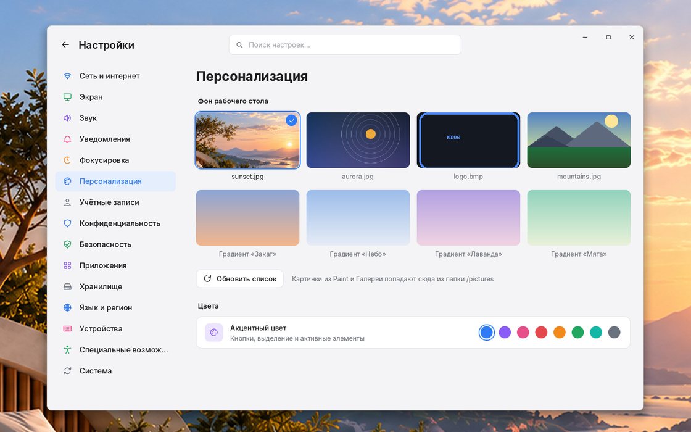Click the drive icon beside Хранилище

pyautogui.click(x=67, y=286)
